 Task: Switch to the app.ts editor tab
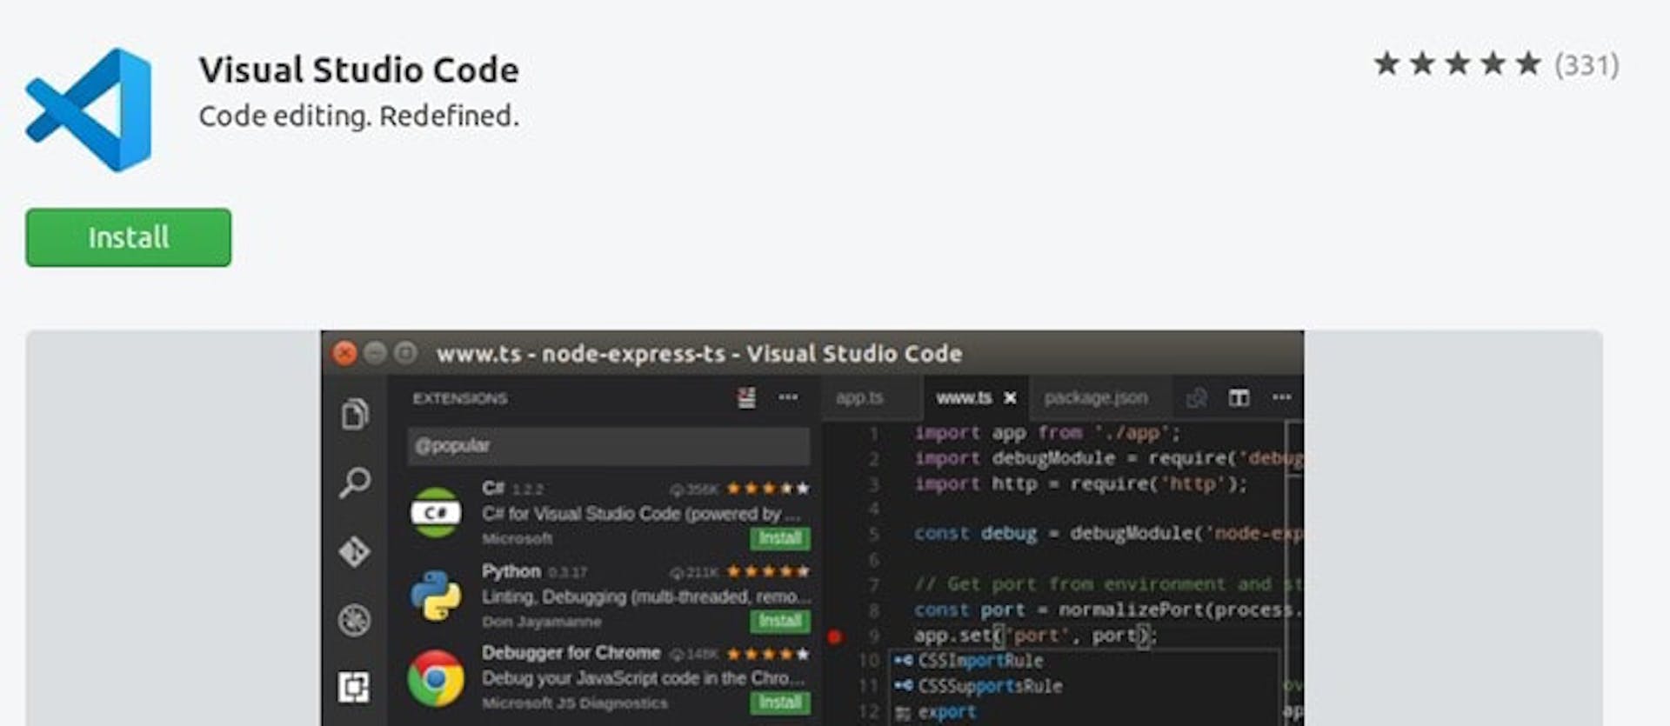click(x=859, y=397)
